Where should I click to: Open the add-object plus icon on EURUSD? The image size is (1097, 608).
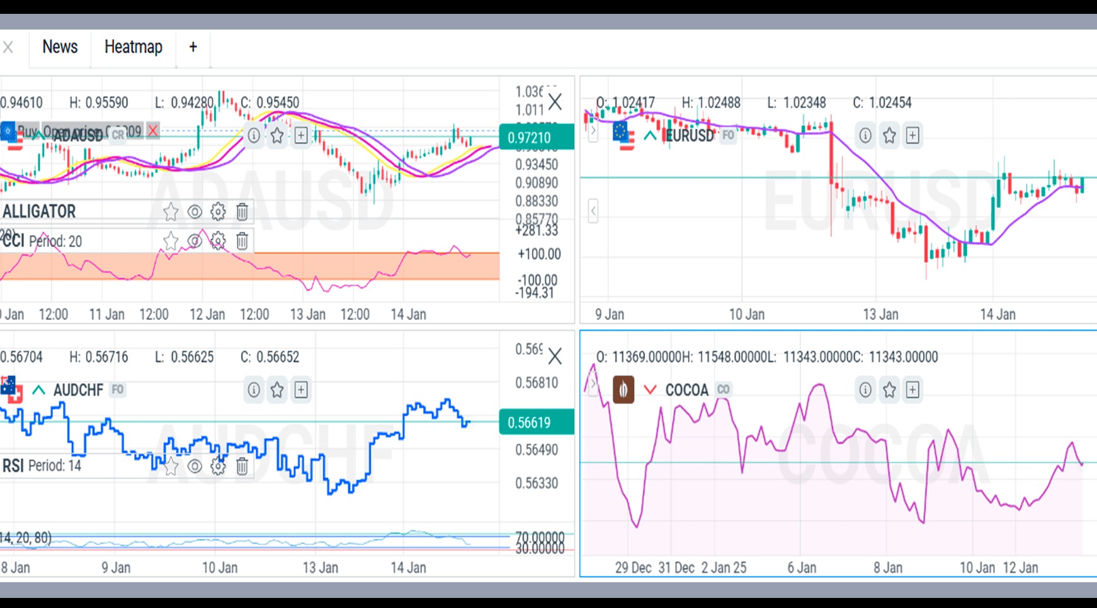point(912,135)
